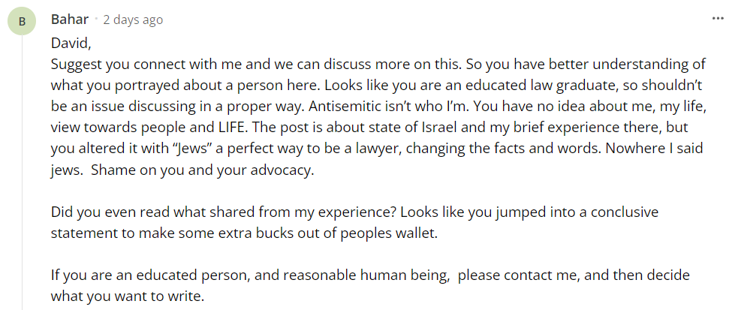Click the dot separator after Bahar

[96, 20]
